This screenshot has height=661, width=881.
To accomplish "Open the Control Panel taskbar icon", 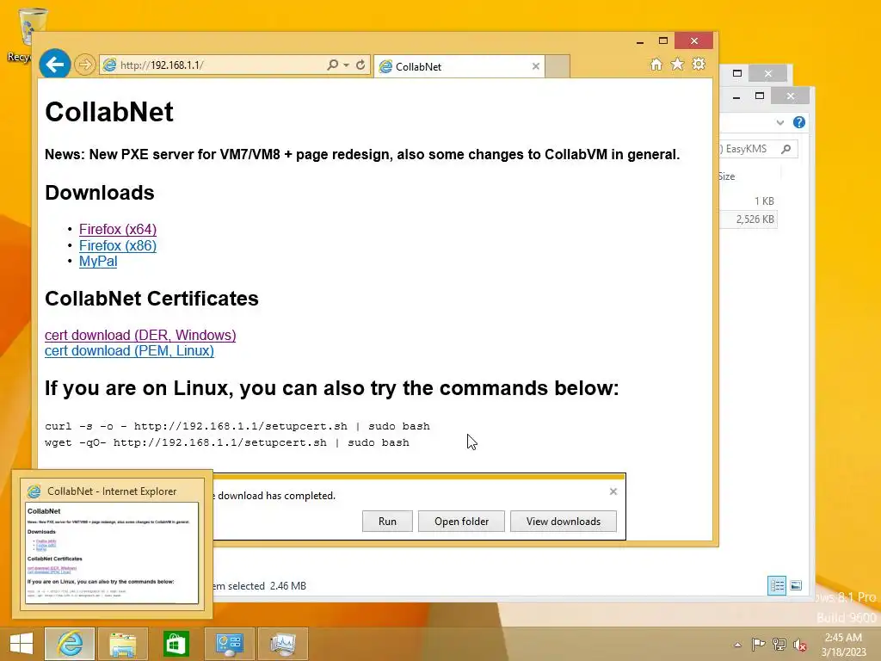I will [x=229, y=644].
